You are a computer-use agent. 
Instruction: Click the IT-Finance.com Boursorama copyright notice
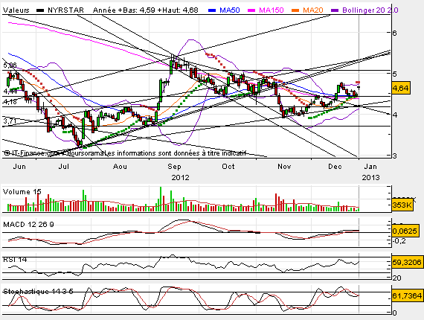(x=125, y=153)
